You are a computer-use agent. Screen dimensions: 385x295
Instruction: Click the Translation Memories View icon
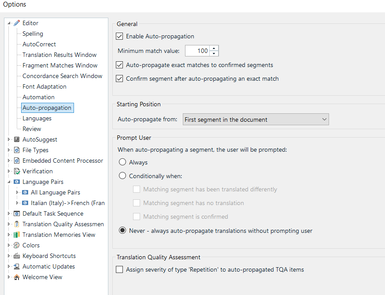17,235
